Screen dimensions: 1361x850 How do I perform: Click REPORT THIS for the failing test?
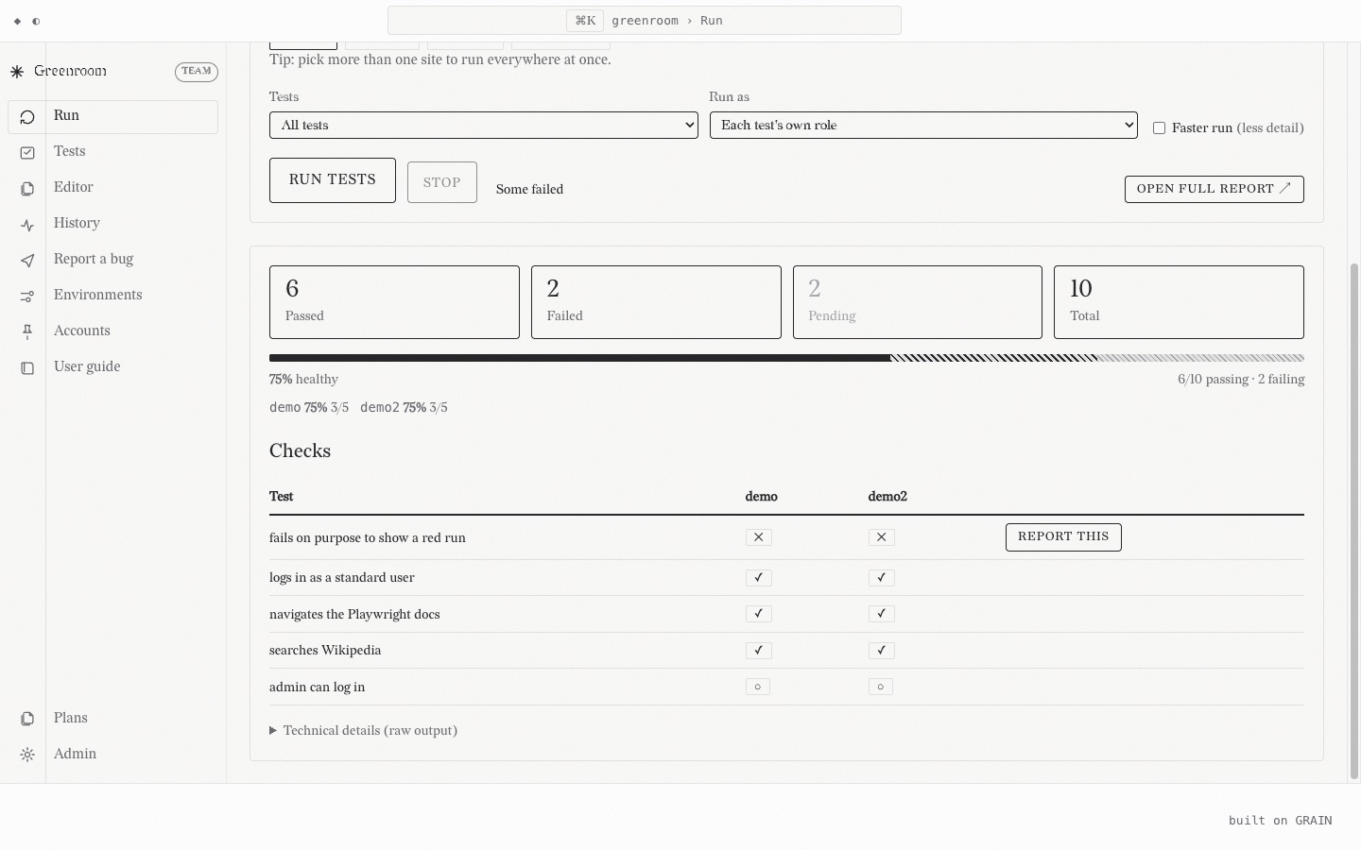1063,536
